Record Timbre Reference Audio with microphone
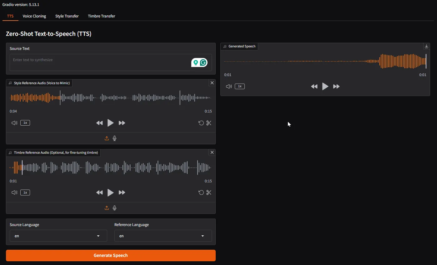437x265 pixels. [115, 208]
